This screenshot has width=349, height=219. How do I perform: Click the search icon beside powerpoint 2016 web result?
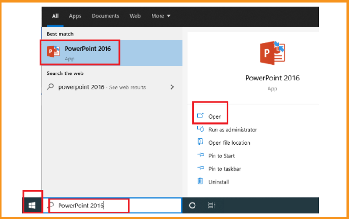tap(50, 86)
